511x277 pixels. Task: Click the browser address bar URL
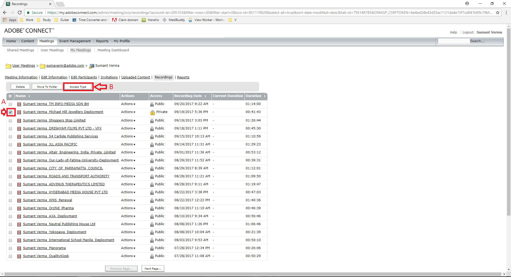pos(269,12)
